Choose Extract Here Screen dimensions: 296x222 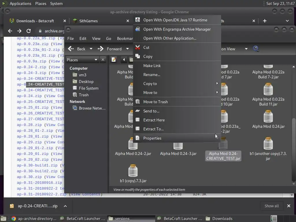[x=177, y=120]
